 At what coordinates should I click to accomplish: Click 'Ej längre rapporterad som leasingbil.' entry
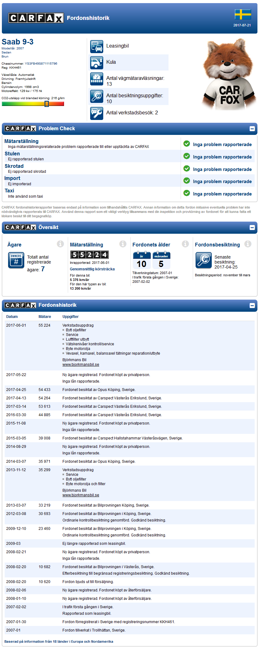94,544
